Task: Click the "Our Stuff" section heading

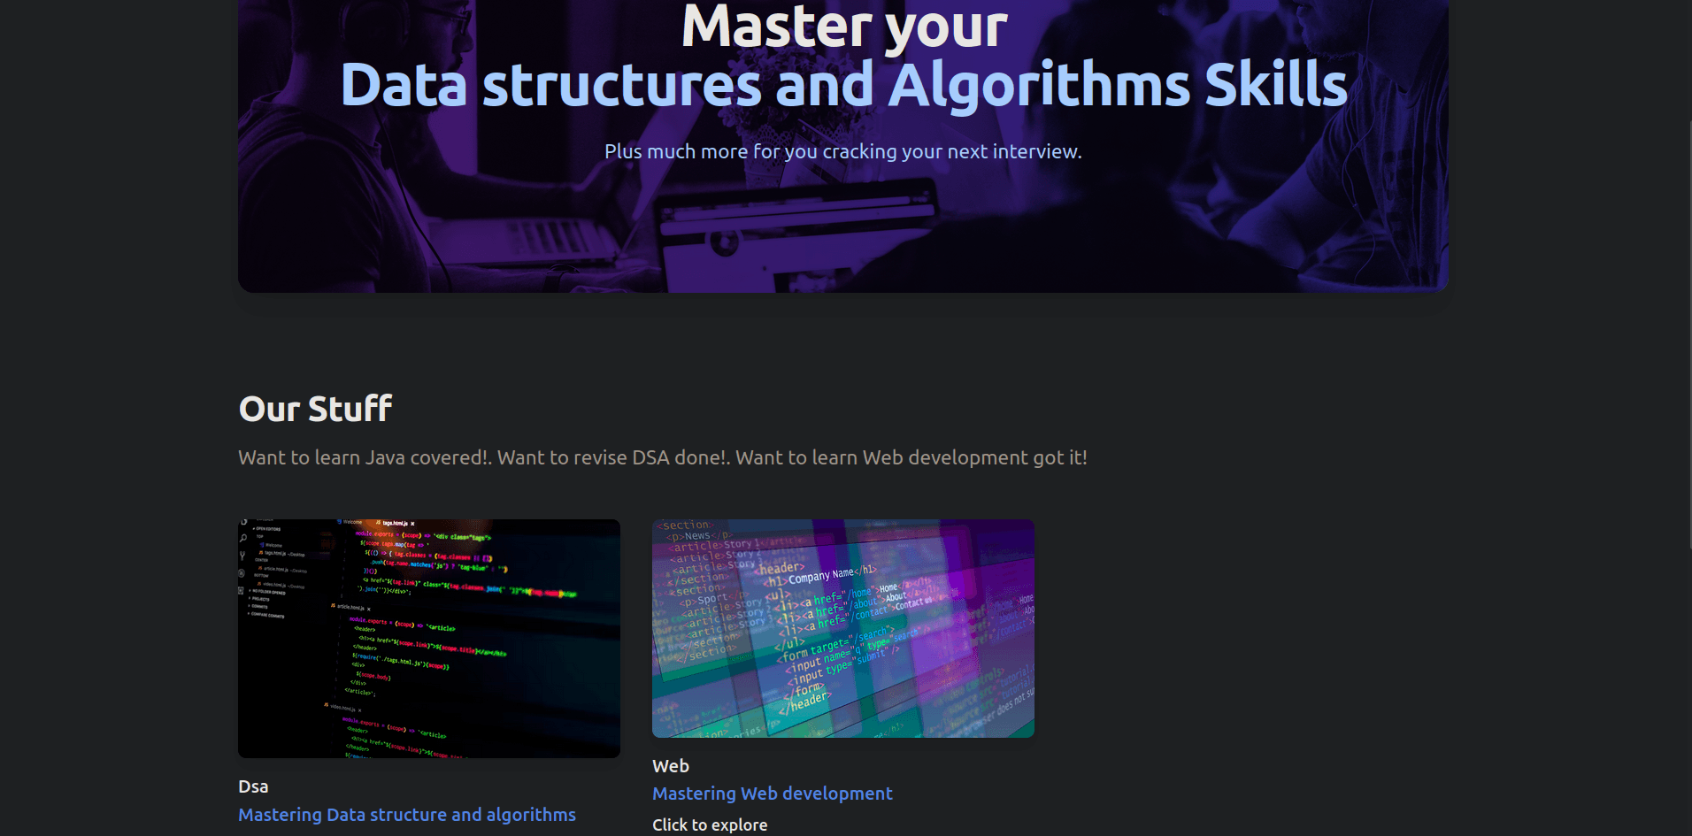Action: click(314, 408)
